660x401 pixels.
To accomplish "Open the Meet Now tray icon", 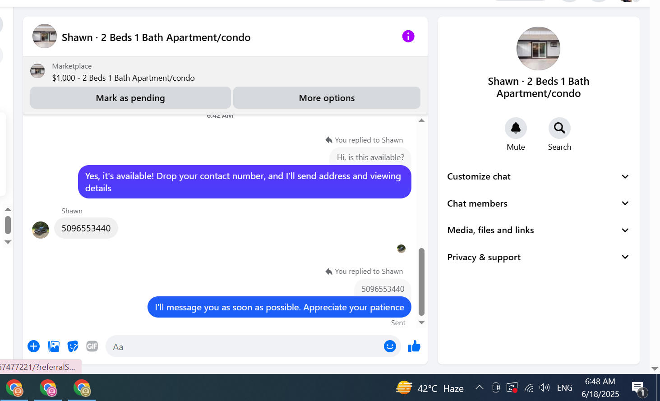I will (x=496, y=387).
